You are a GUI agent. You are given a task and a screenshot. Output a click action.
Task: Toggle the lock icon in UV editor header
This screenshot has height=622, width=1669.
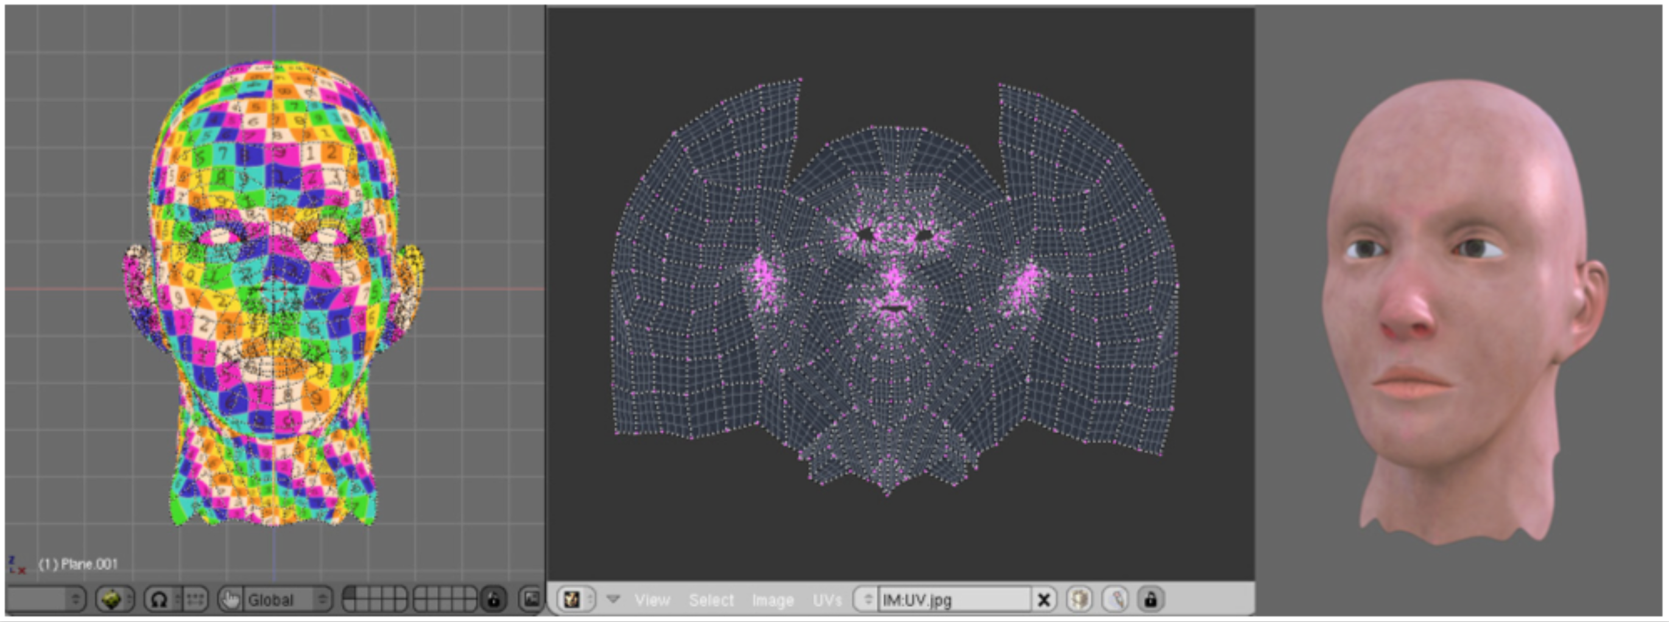(x=1151, y=599)
